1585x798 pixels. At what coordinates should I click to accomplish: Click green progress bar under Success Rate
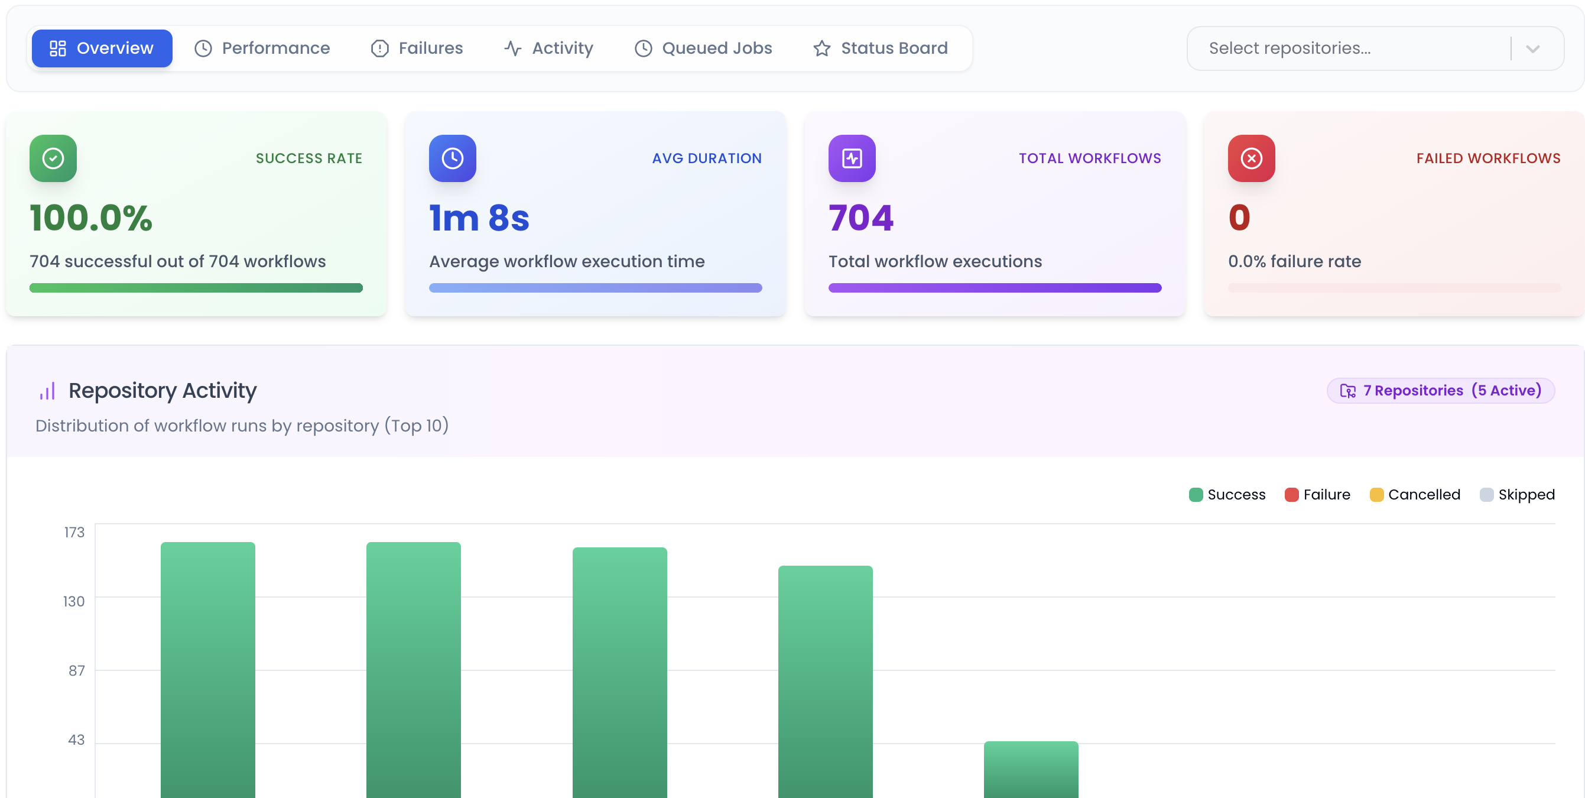pyautogui.click(x=196, y=288)
